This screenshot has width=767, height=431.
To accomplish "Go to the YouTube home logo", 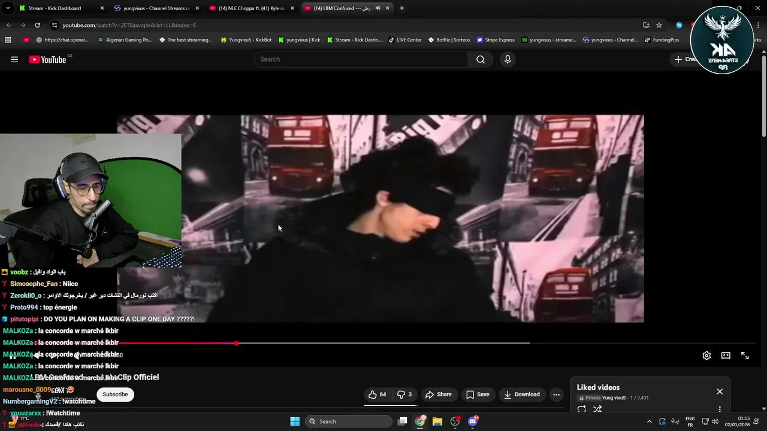I will [x=47, y=59].
